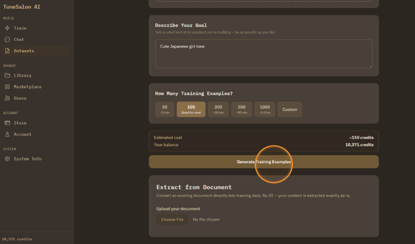The image size is (415, 244).
Task: Click the Library folder icon
Action: pyautogui.click(x=7, y=75)
